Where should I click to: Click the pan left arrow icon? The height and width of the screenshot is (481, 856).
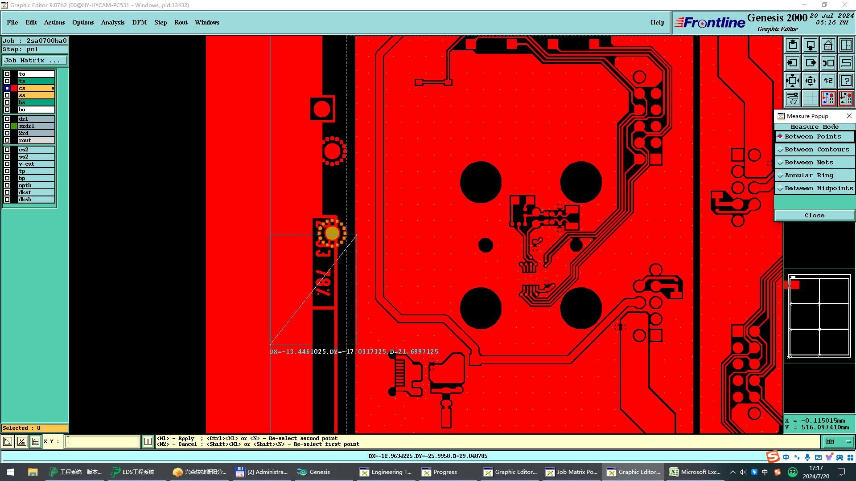[793, 63]
